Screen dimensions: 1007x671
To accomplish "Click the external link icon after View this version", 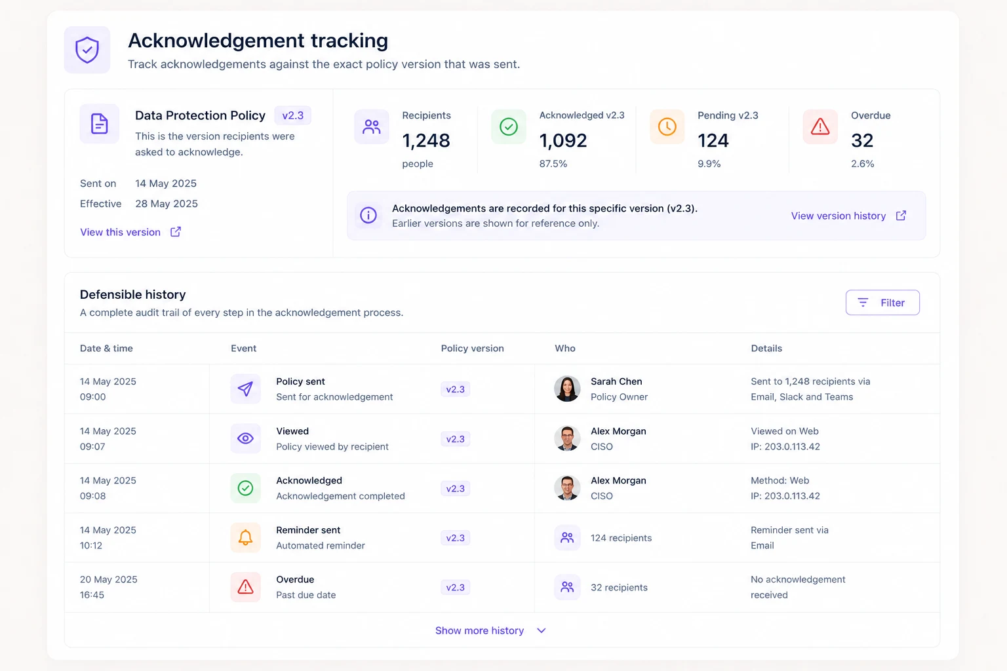I will 176,232.
